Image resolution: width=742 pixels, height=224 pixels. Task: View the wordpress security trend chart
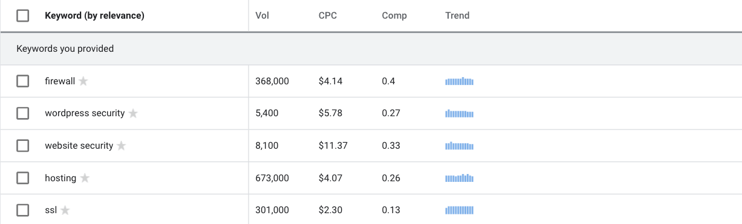(459, 113)
